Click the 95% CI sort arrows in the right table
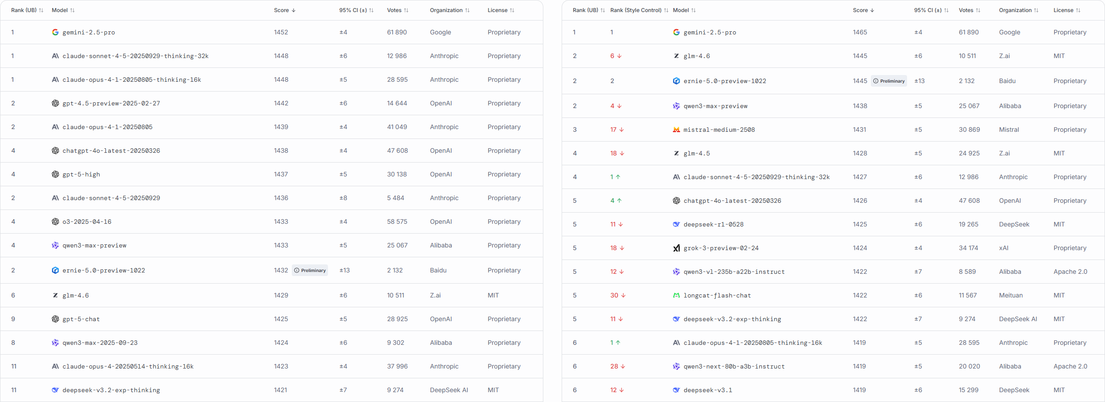The image size is (1105, 402). click(x=946, y=10)
